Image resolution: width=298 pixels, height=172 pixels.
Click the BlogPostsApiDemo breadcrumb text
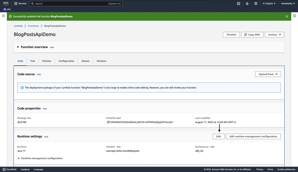55,26
